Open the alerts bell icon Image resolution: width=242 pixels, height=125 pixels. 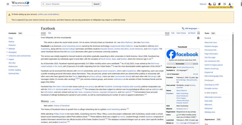click(x=210, y=4)
